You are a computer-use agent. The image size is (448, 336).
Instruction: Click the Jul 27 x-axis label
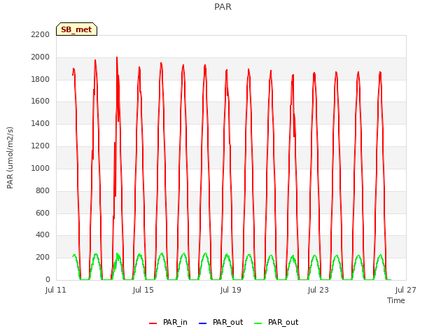(406, 290)
